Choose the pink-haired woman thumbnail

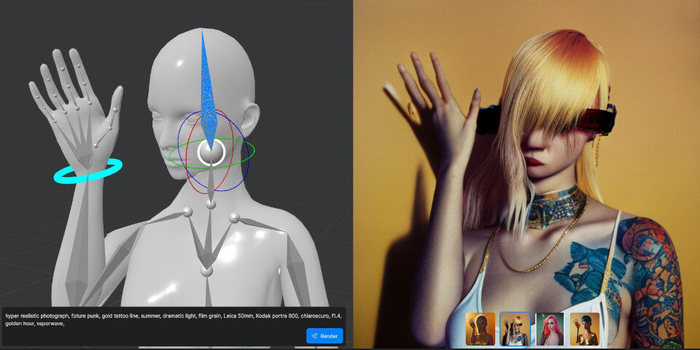[550, 329]
